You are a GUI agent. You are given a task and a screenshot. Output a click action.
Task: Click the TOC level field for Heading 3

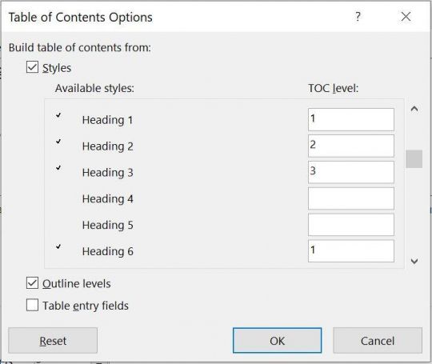click(351, 172)
